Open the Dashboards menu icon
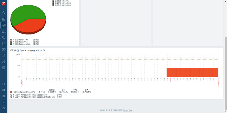Image resolution: width=227 pixels, height=113 pixels. point(4,19)
